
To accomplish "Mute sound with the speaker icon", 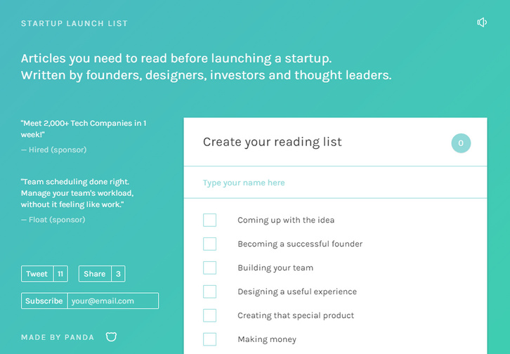I will 482,22.
